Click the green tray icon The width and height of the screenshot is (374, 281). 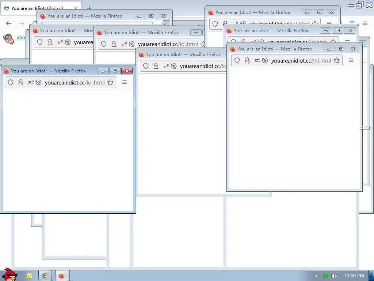tap(325, 276)
